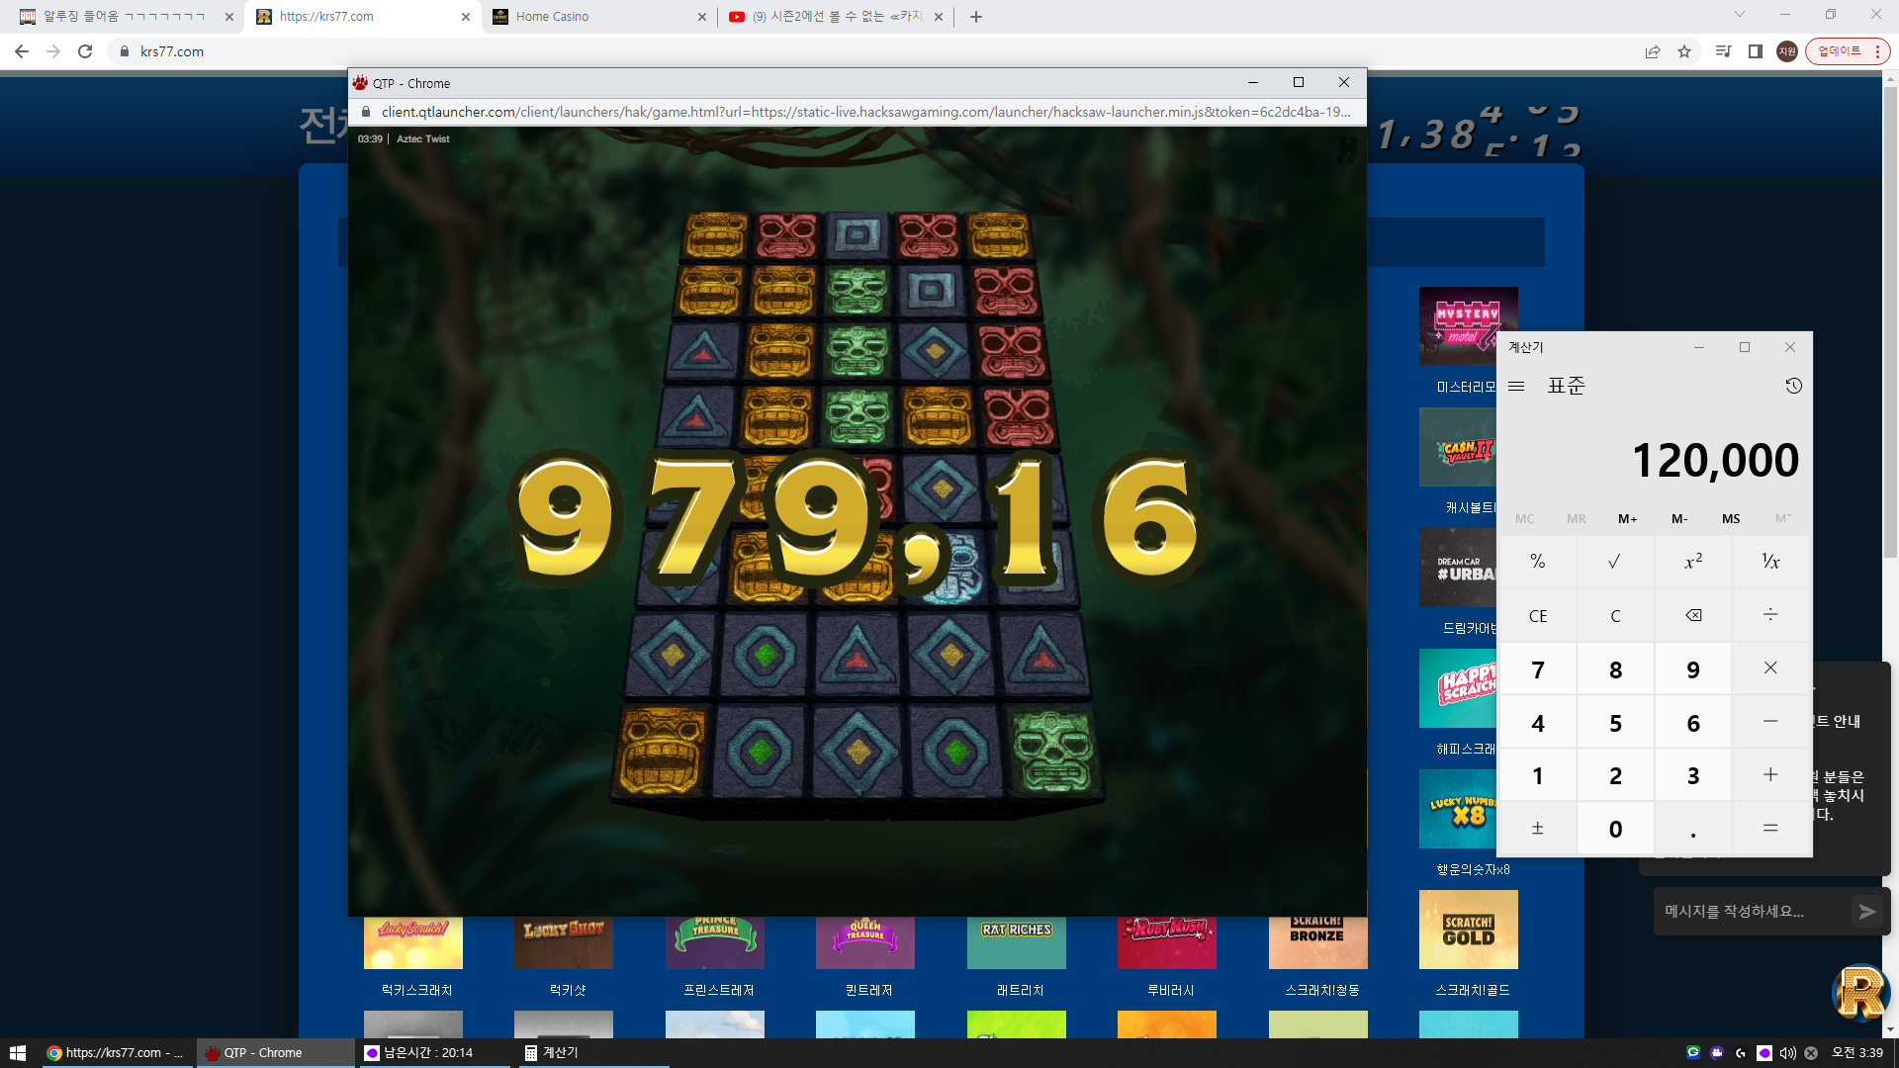Click the calculator backspace icon
The image size is (1899, 1068).
pos(1693,615)
